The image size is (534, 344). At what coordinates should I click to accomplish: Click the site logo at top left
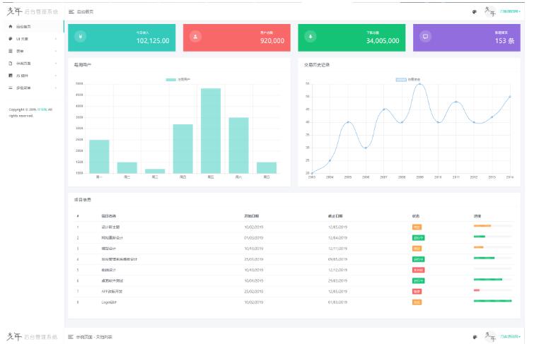tap(32, 11)
